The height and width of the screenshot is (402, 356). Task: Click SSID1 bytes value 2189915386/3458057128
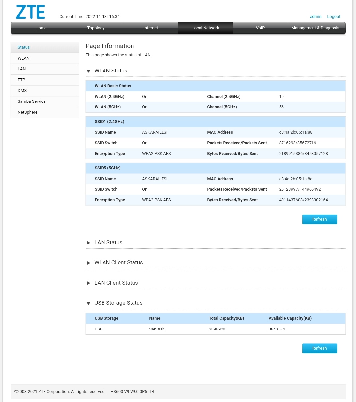(x=303, y=154)
